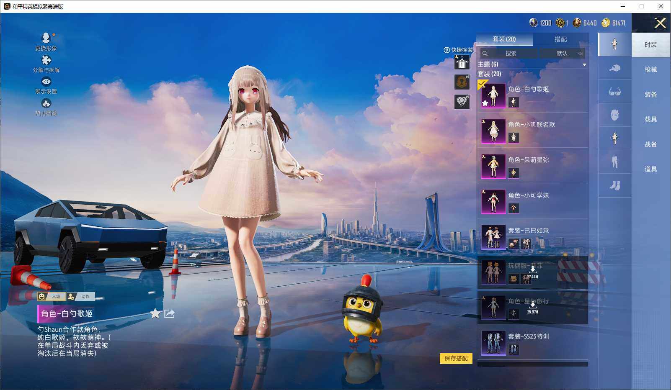
Task: Open 分解与拆解 puzzle piece icon
Action: coord(46,60)
